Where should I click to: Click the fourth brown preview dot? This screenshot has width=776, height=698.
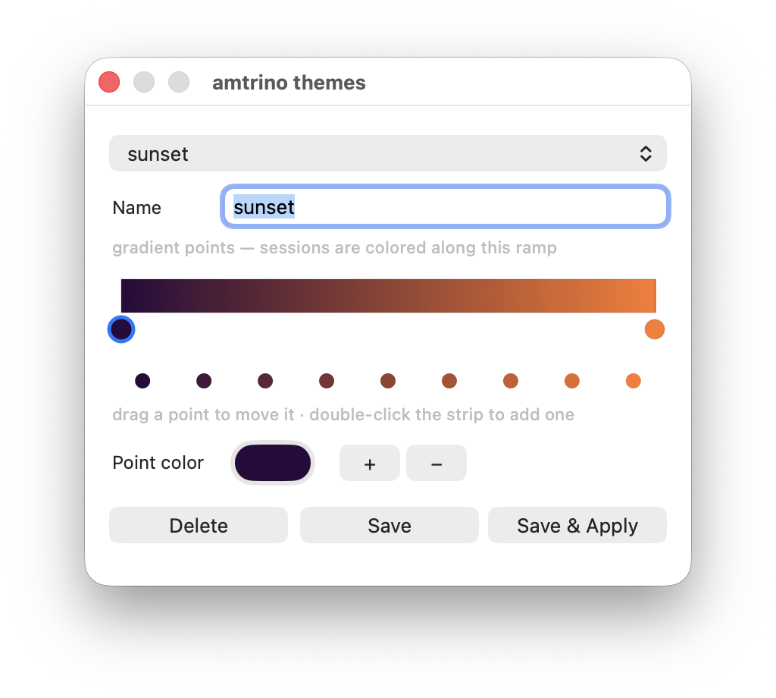327,381
